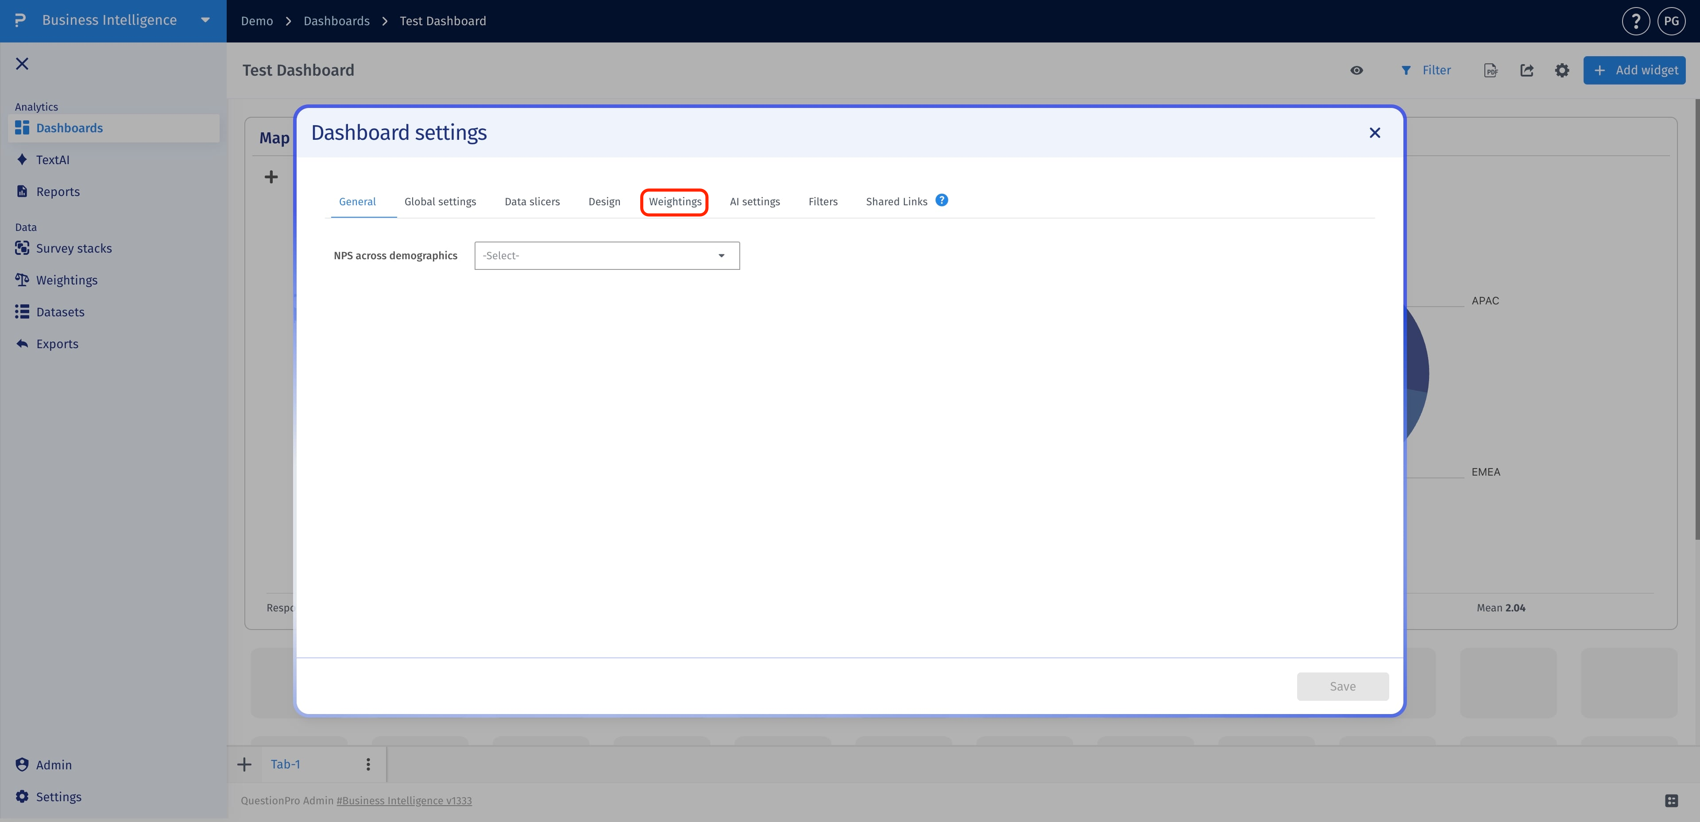
Task: Open the Business Intelligence v1333 link
Action: point(404,800)
